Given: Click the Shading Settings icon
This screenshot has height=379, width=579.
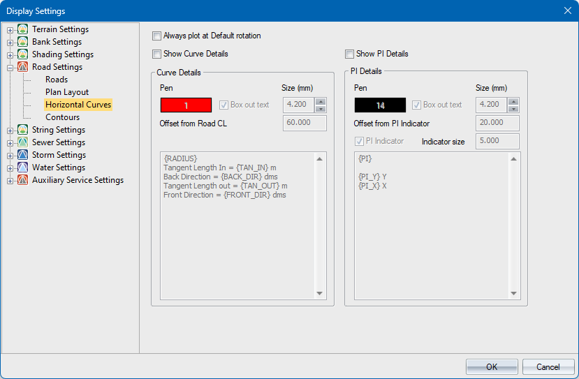Looking at the screenshot, I should [23, 54].
